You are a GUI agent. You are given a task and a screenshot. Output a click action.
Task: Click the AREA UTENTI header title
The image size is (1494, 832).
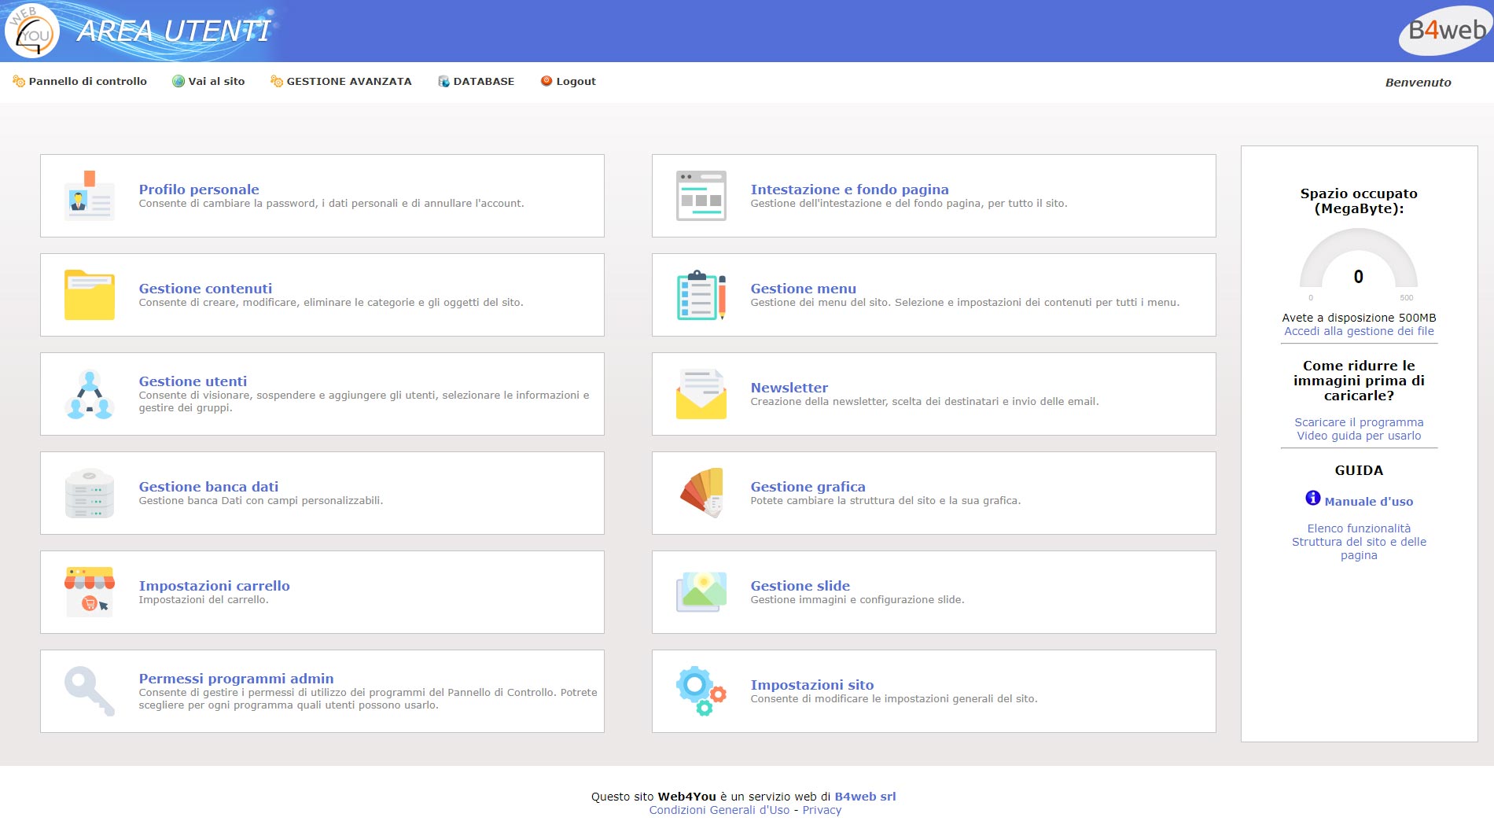(x=174, y=31)
